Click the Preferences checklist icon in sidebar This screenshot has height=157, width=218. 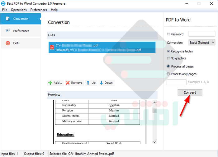[8, 31]
